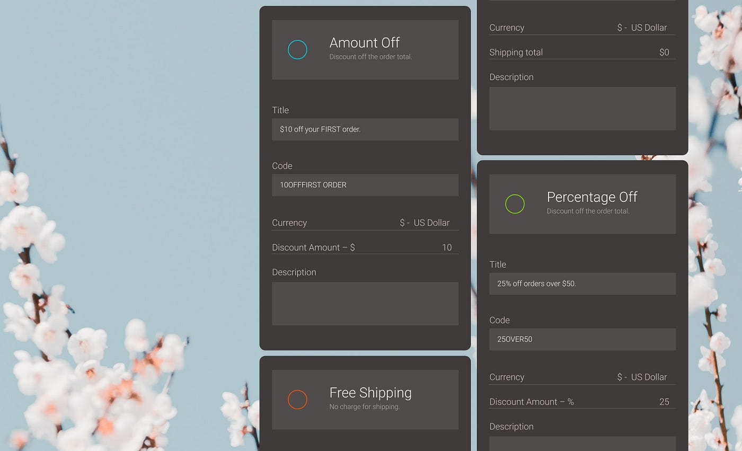Select the Percentage Off heading text

pyautogui.click(x=591, y=197)
